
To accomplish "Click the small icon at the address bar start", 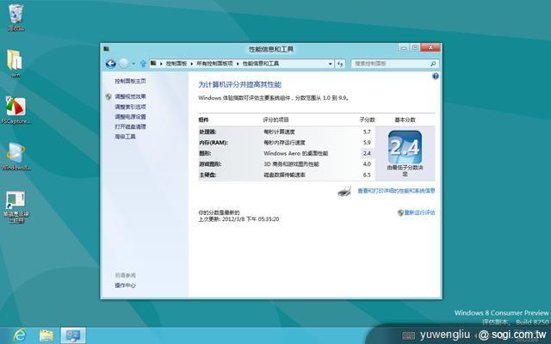I will (x=153, y=64).
